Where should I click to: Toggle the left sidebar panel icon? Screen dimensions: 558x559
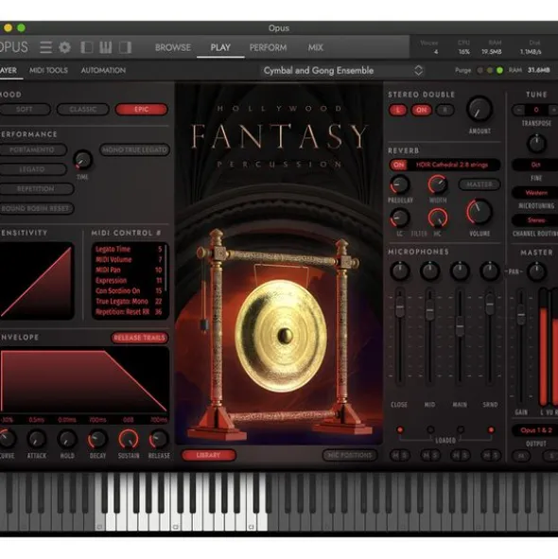pyautogui.click(x=87, y=47)
